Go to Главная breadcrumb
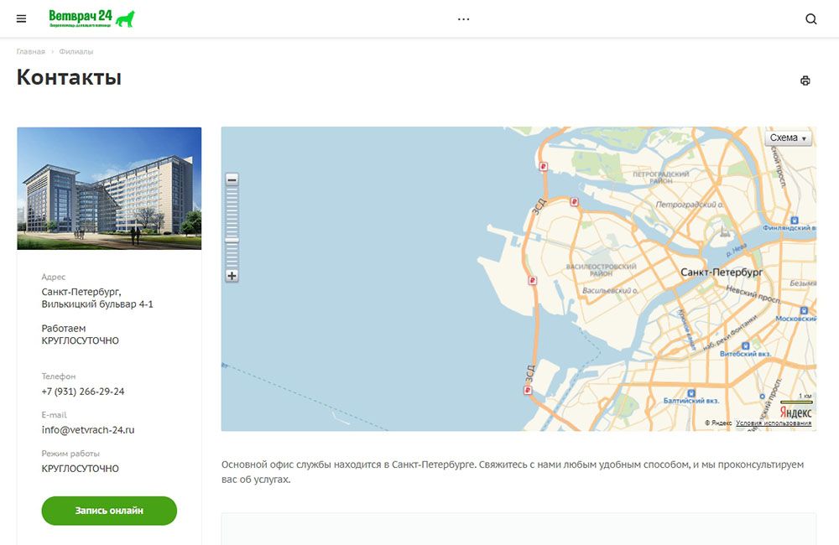 [30, 52]
